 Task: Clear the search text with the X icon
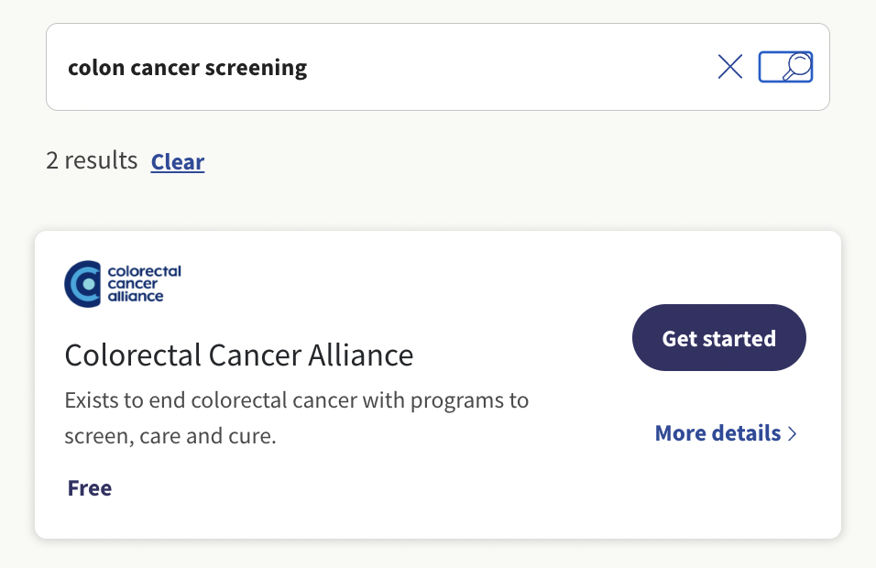730,67
